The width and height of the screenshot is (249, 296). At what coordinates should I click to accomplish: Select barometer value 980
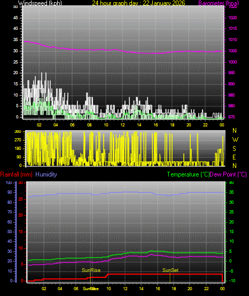(231, 106)
